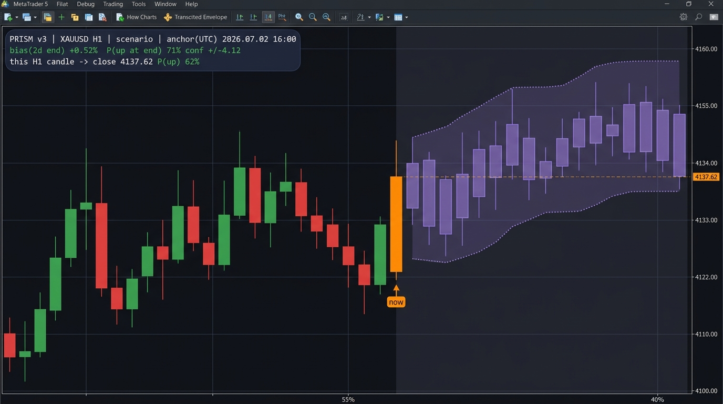
Task: Expand the profiles dropdown arrow
Action: [35, 17]
